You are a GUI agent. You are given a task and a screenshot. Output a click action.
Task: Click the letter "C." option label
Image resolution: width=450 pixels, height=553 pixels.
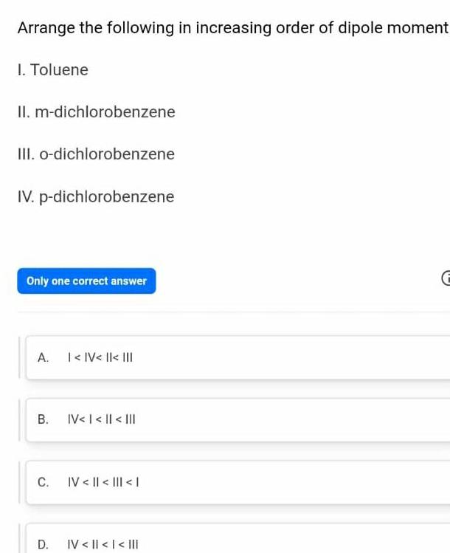click(43, 483)
